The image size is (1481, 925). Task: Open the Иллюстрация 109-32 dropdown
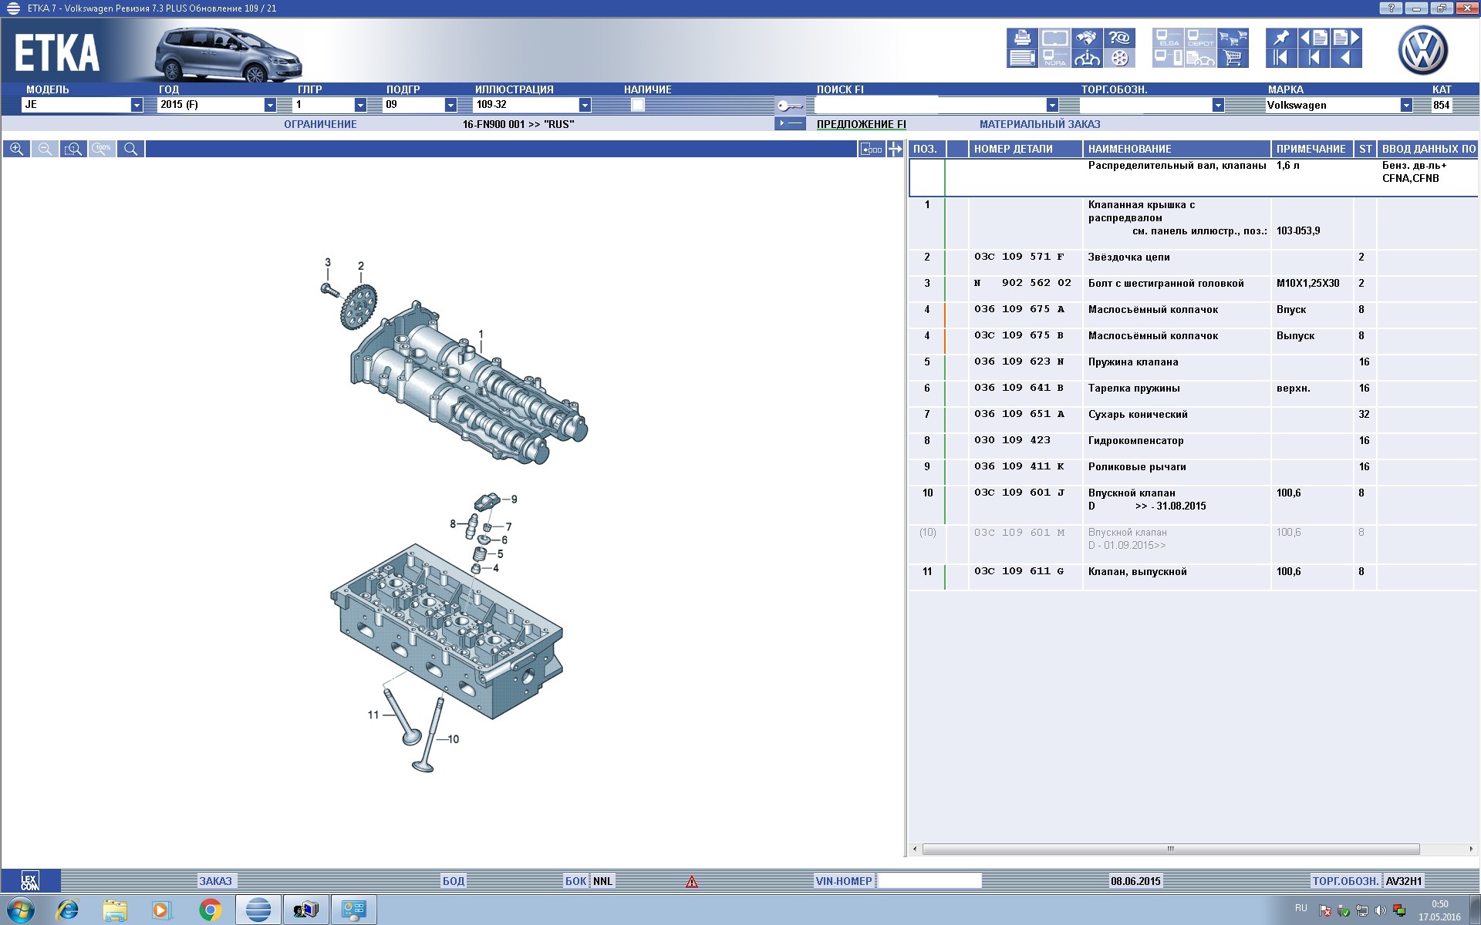[585, 105]
